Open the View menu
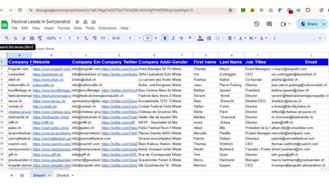The width and height of the screenshot is (329, 185). [36, 28]
